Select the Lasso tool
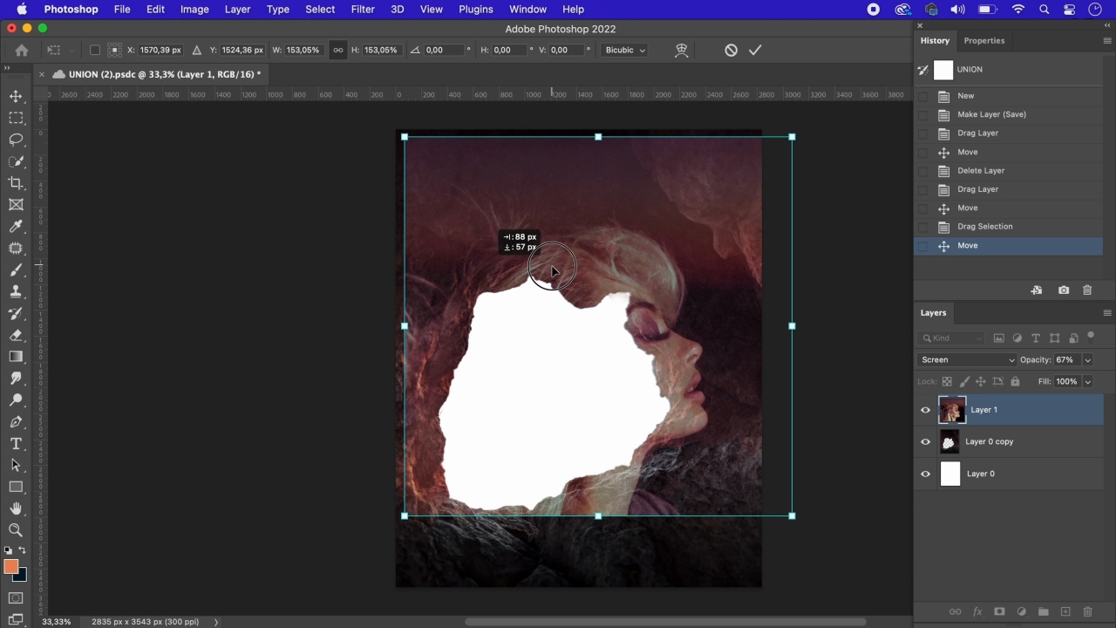The width and height of the screenshot is (1116, 628). coord(16,140)
